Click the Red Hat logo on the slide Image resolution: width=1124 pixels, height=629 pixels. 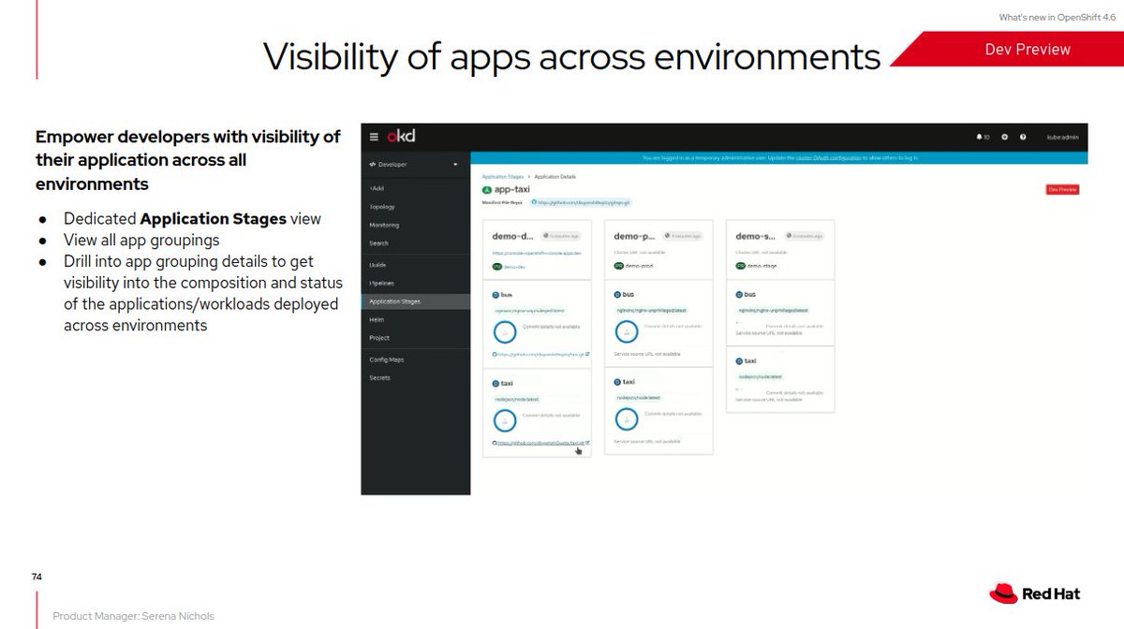click(1036, 593)
